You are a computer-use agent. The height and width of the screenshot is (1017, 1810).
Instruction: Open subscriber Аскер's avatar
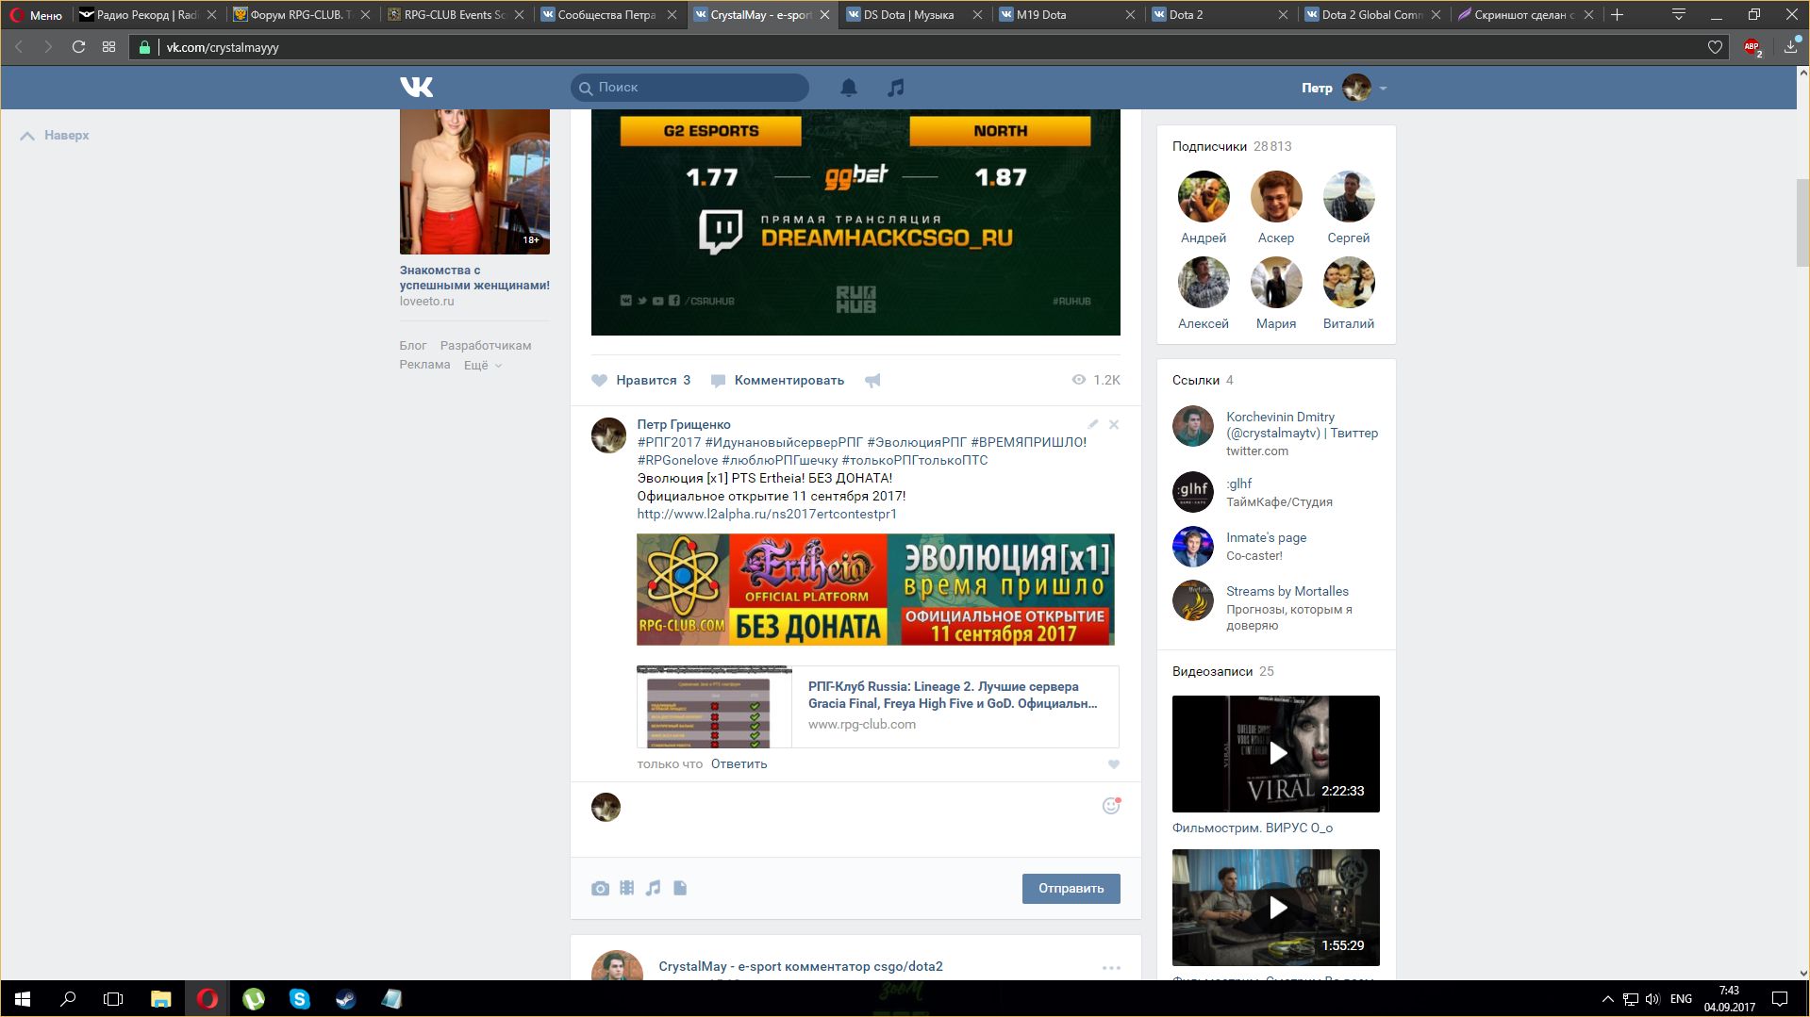(x=1275, y=197)
